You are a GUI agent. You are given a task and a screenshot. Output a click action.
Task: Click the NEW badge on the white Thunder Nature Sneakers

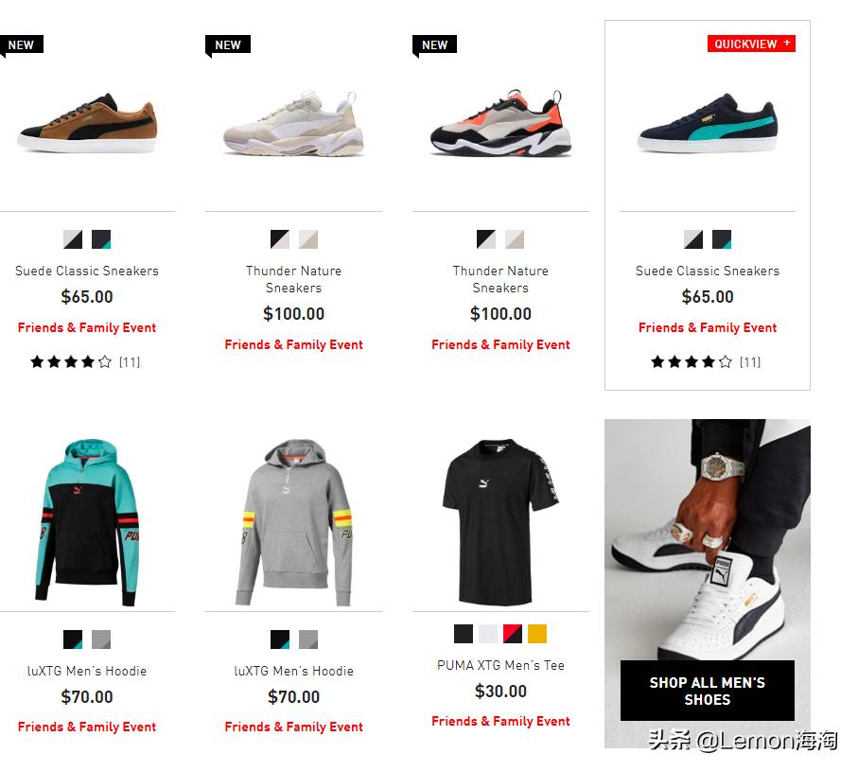point(228,44)
